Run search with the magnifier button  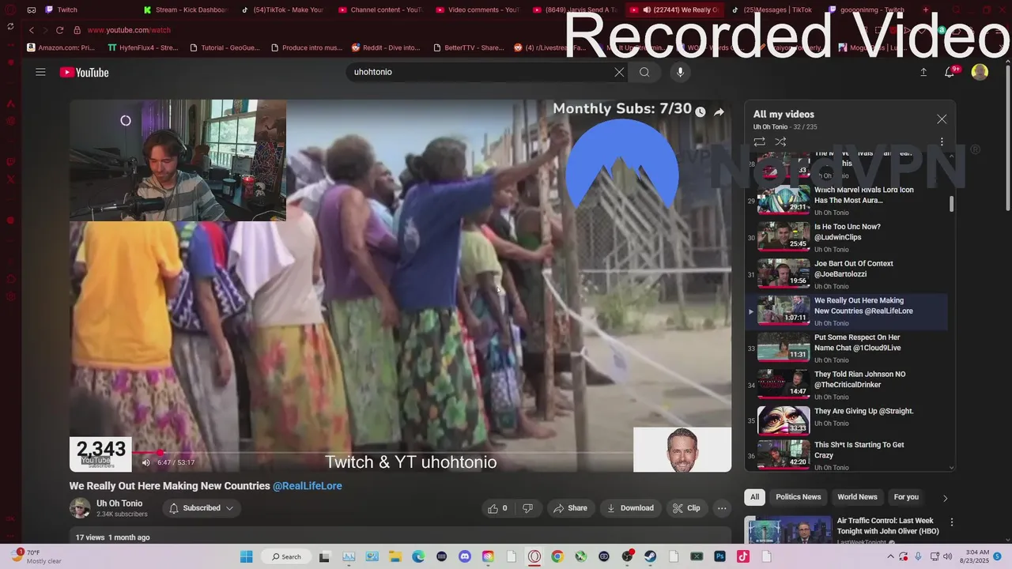pyautogui.click(x=644, y=72)
